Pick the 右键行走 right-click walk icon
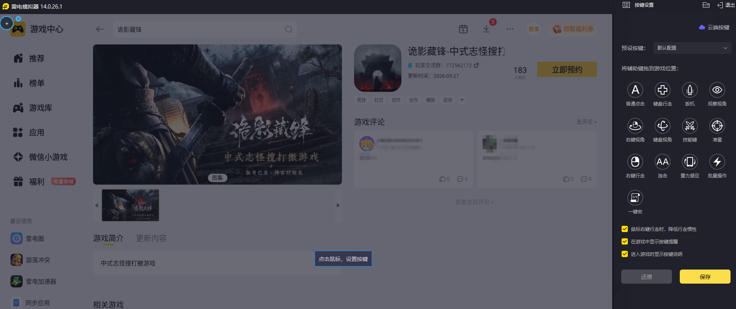The image size is (736, 309). pyautogui.click(x=635, y=162)
